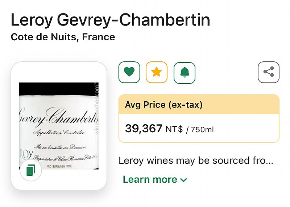
Task: Tap the green heart favorite icon
Action: tap(129, 72)
